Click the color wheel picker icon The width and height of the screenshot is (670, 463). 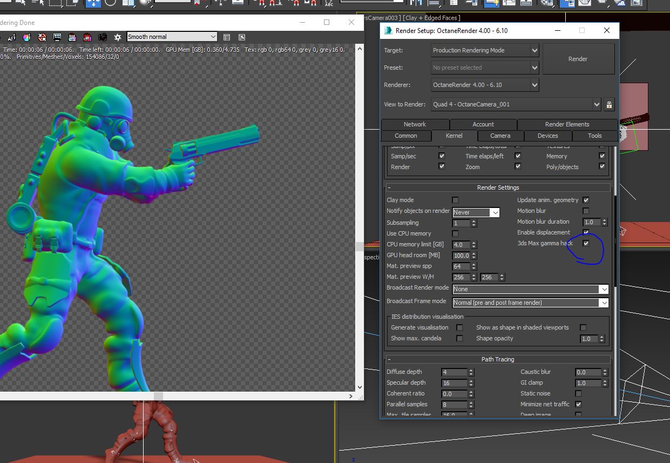[27, 37]
